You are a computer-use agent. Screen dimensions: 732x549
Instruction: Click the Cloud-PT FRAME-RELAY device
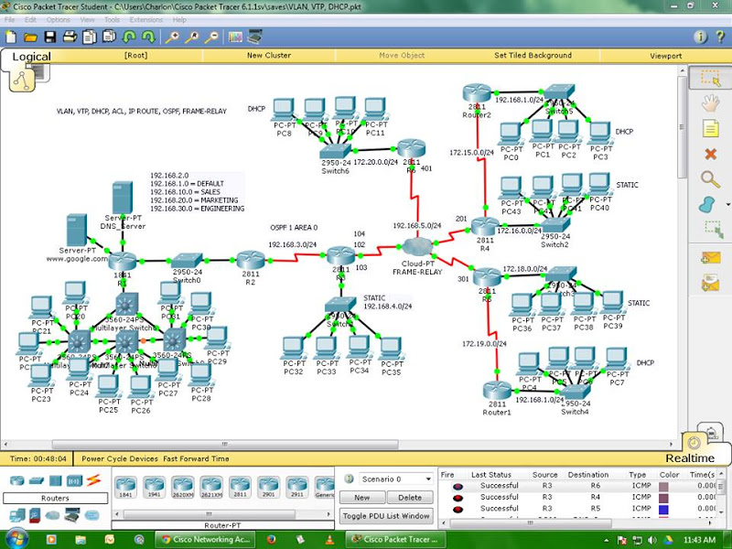417,246
